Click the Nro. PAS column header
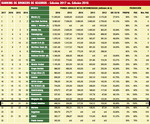 [x=145, y=13]
